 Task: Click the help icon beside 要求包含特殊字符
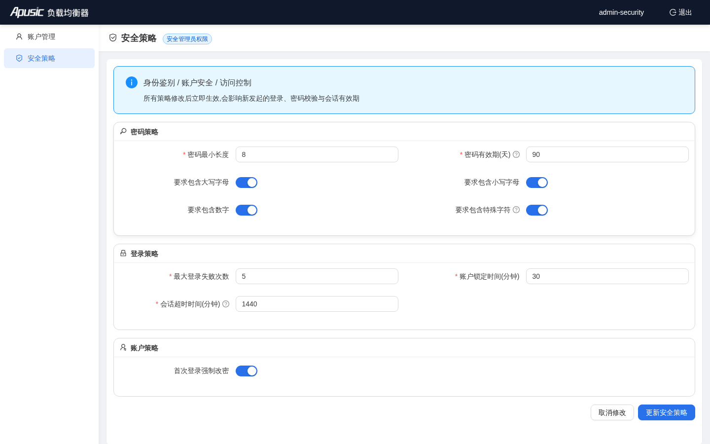tap(516, 210)
